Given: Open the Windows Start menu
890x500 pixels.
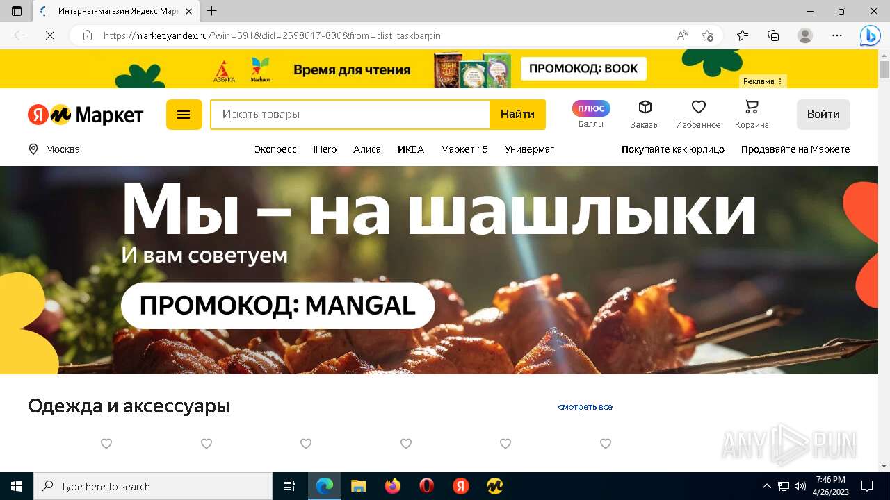Looking at the screenshot, I should (x=17, y=486).
